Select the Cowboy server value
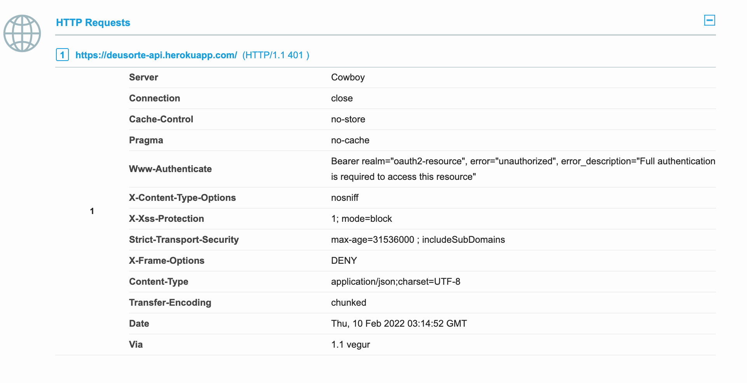 coord(348,77)
